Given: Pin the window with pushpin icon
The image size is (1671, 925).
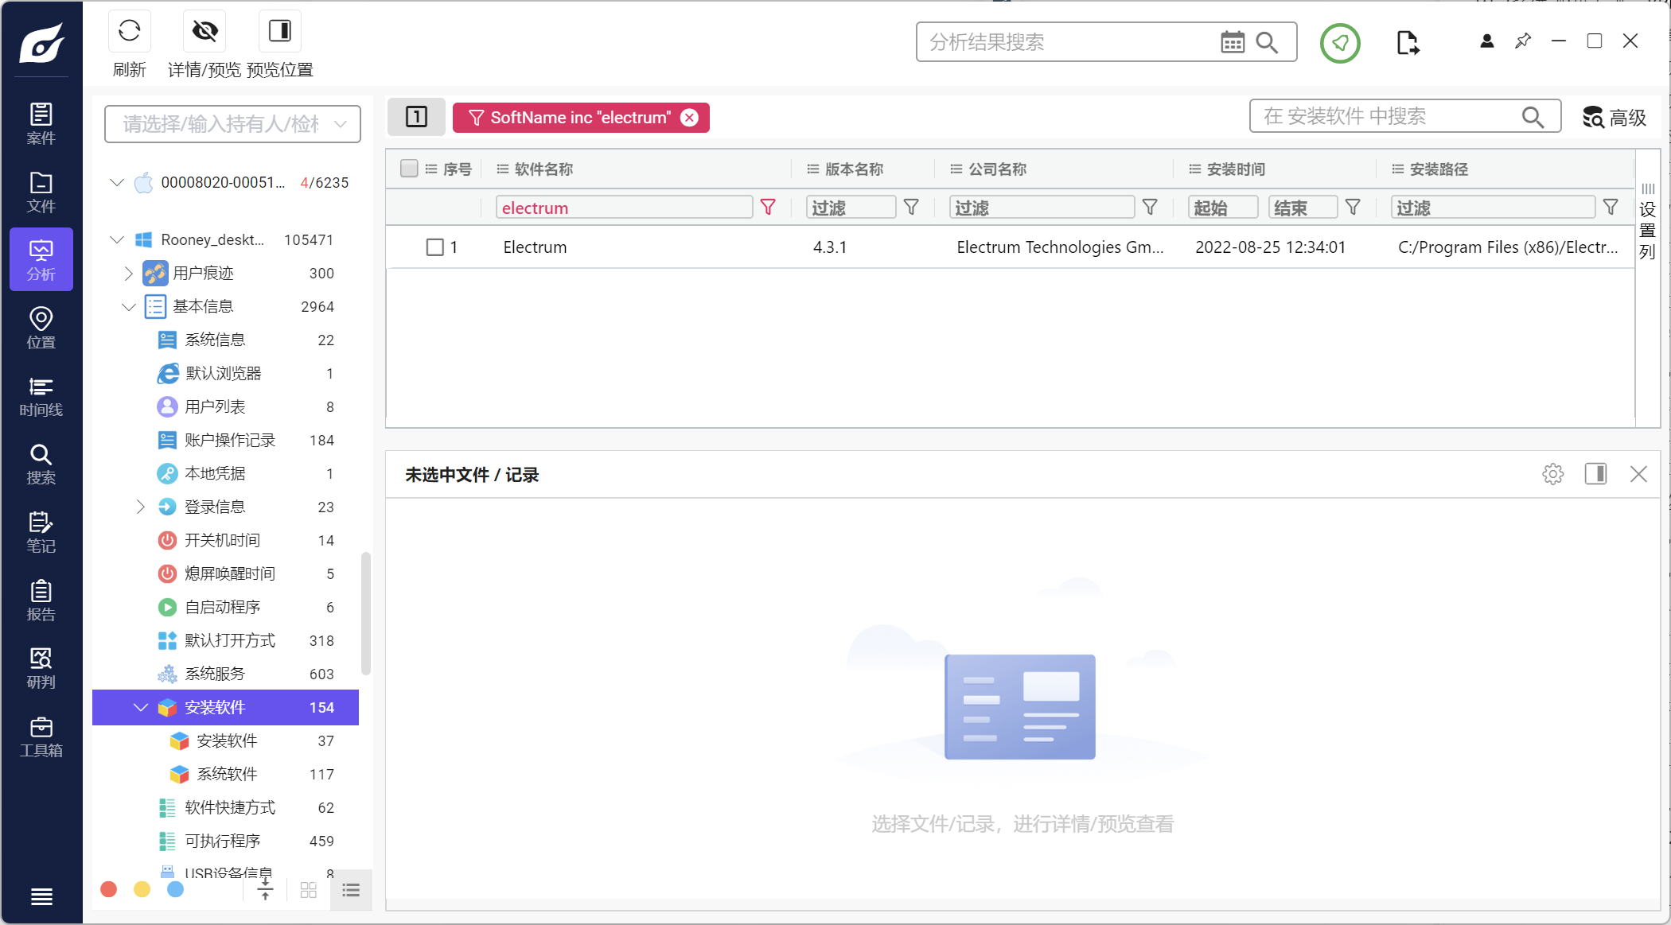Looking at the screenshot, I should [x=1523, y=41].
